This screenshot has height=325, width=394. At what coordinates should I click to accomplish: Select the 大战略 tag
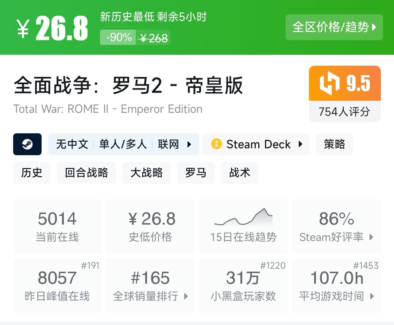click(x=147, y=173)
